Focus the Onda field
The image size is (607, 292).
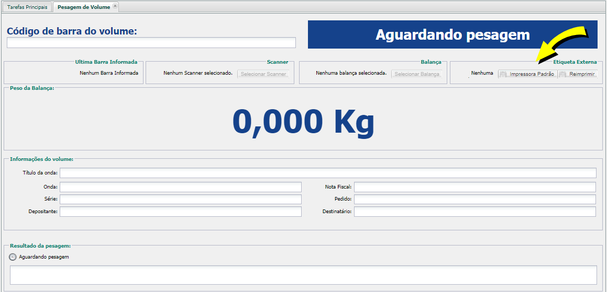tap(180, 187)
